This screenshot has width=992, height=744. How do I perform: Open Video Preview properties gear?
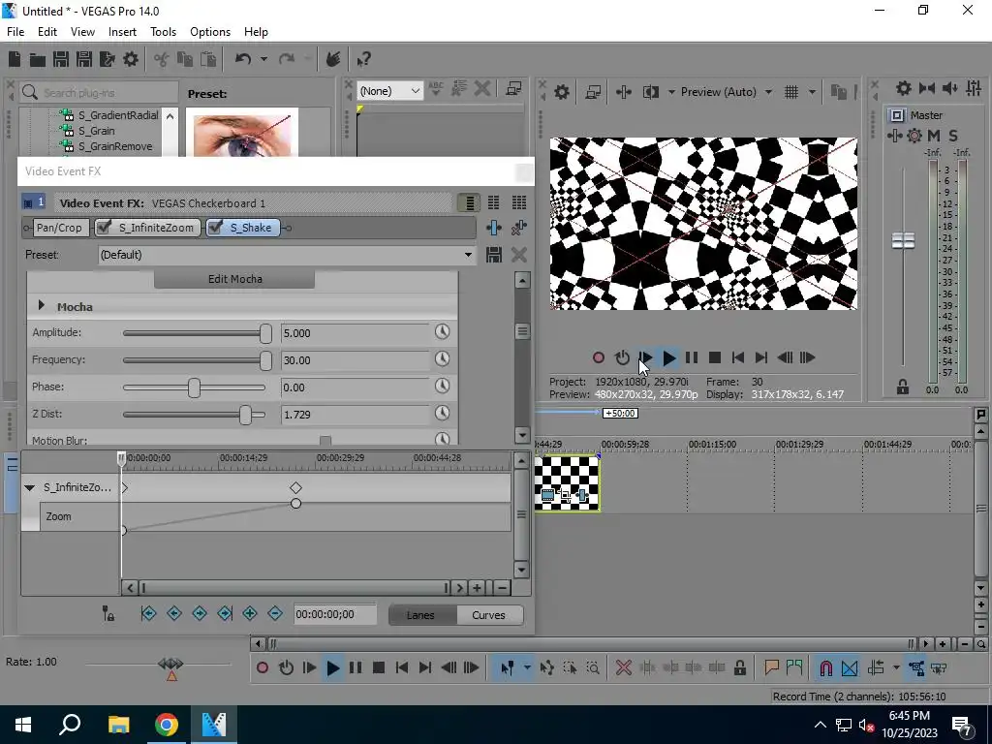(x=562, y=92)
